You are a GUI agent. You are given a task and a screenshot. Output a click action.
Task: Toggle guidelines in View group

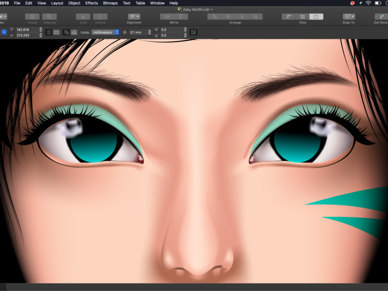pyautogui.click(x=316, y=17)
